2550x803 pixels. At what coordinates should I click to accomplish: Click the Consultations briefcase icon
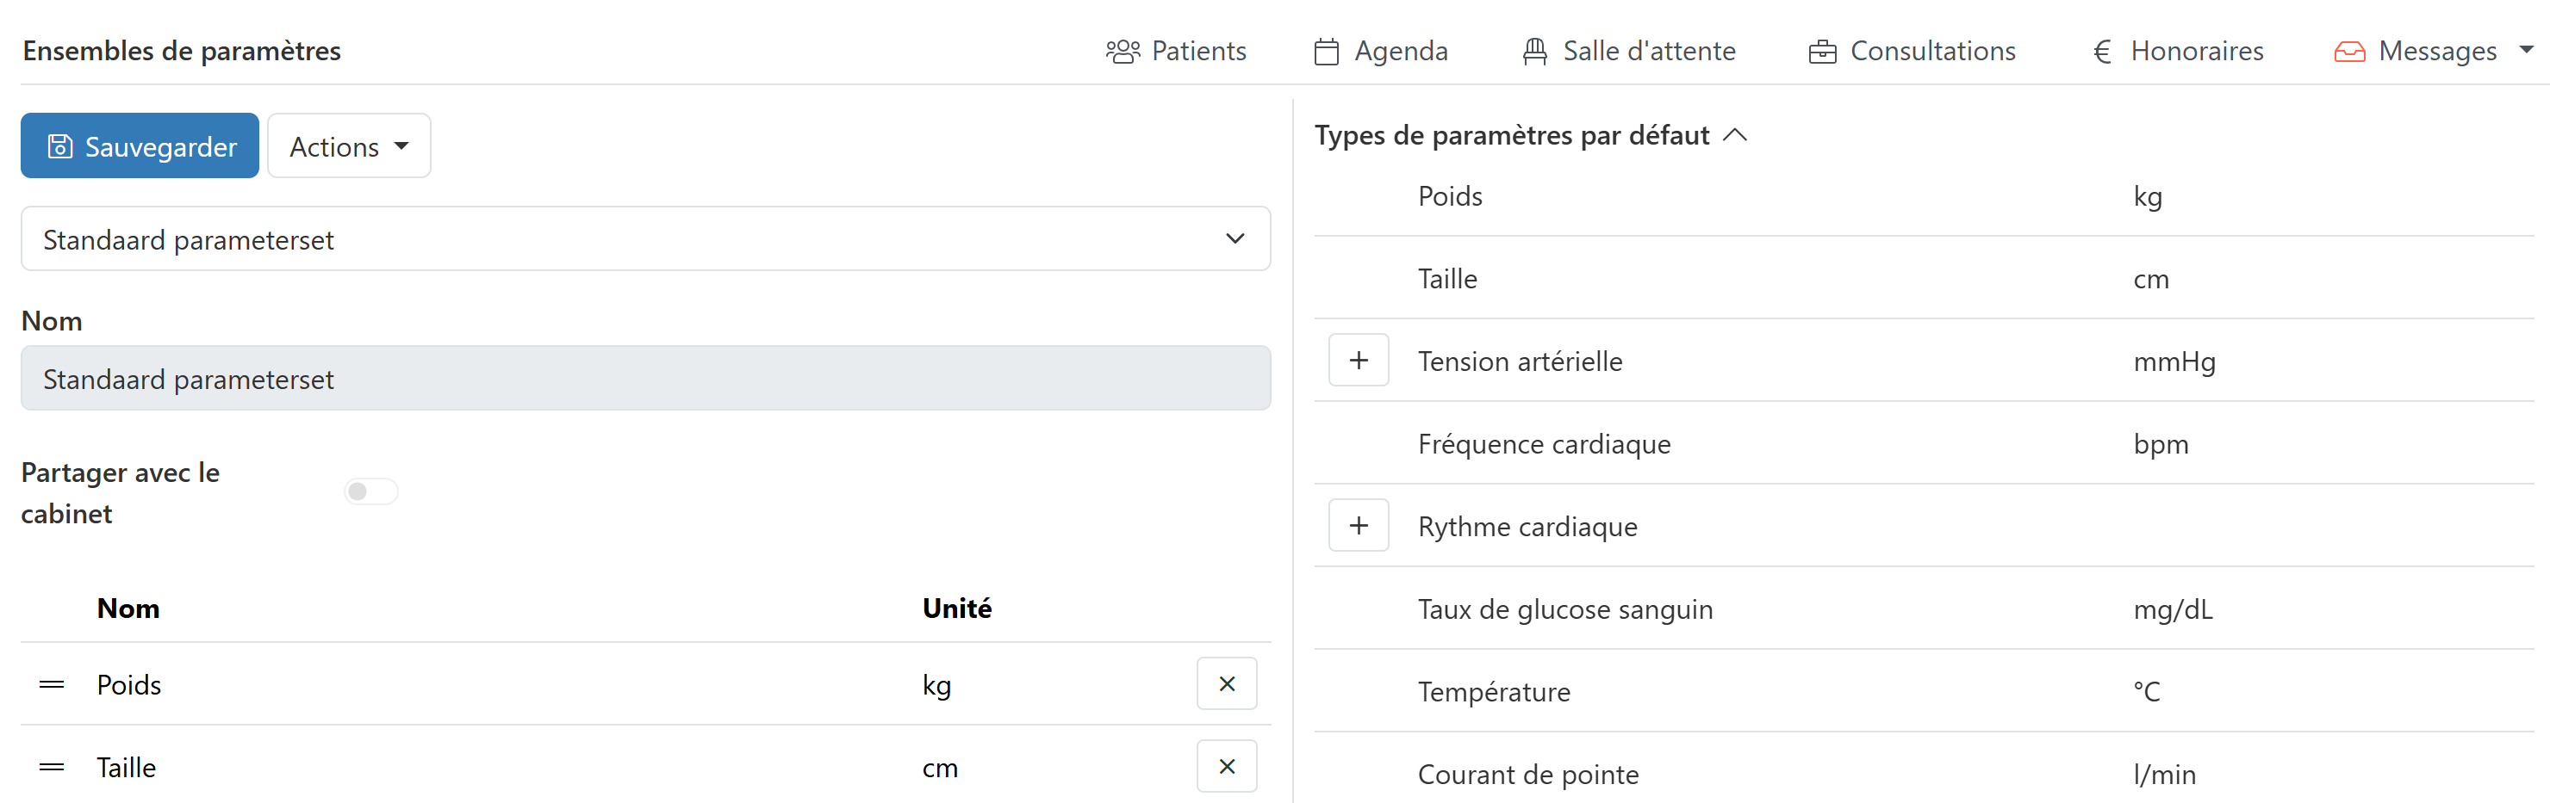(1821, 52)
